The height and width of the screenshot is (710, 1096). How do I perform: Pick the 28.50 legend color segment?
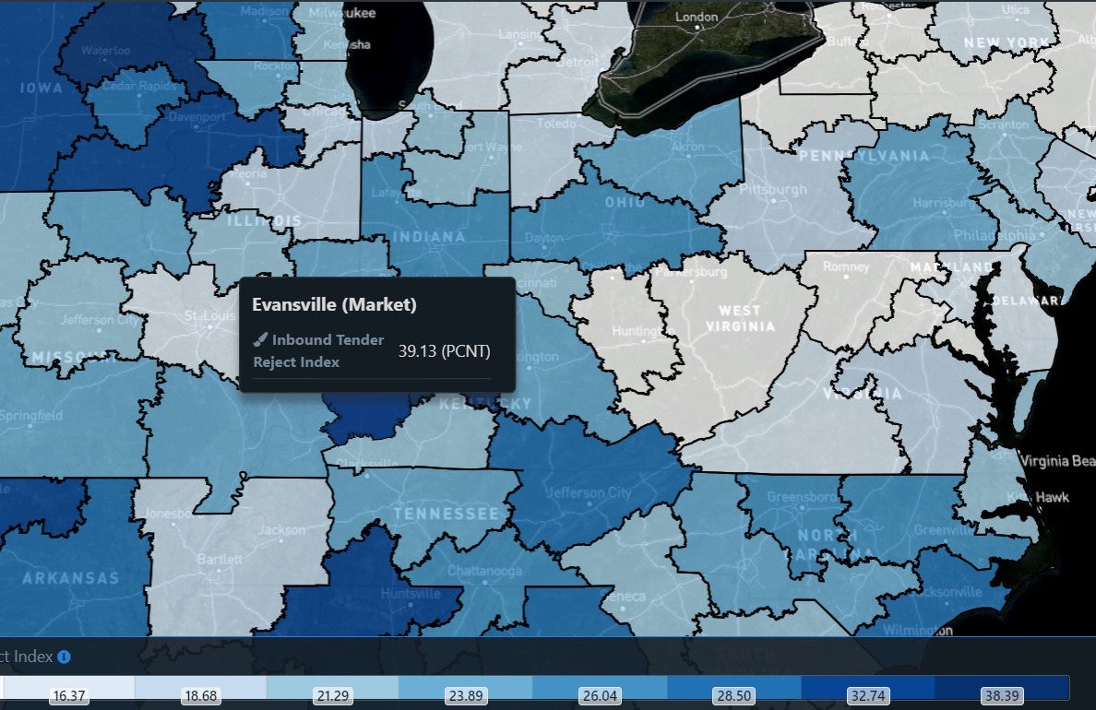click(734, 688)
